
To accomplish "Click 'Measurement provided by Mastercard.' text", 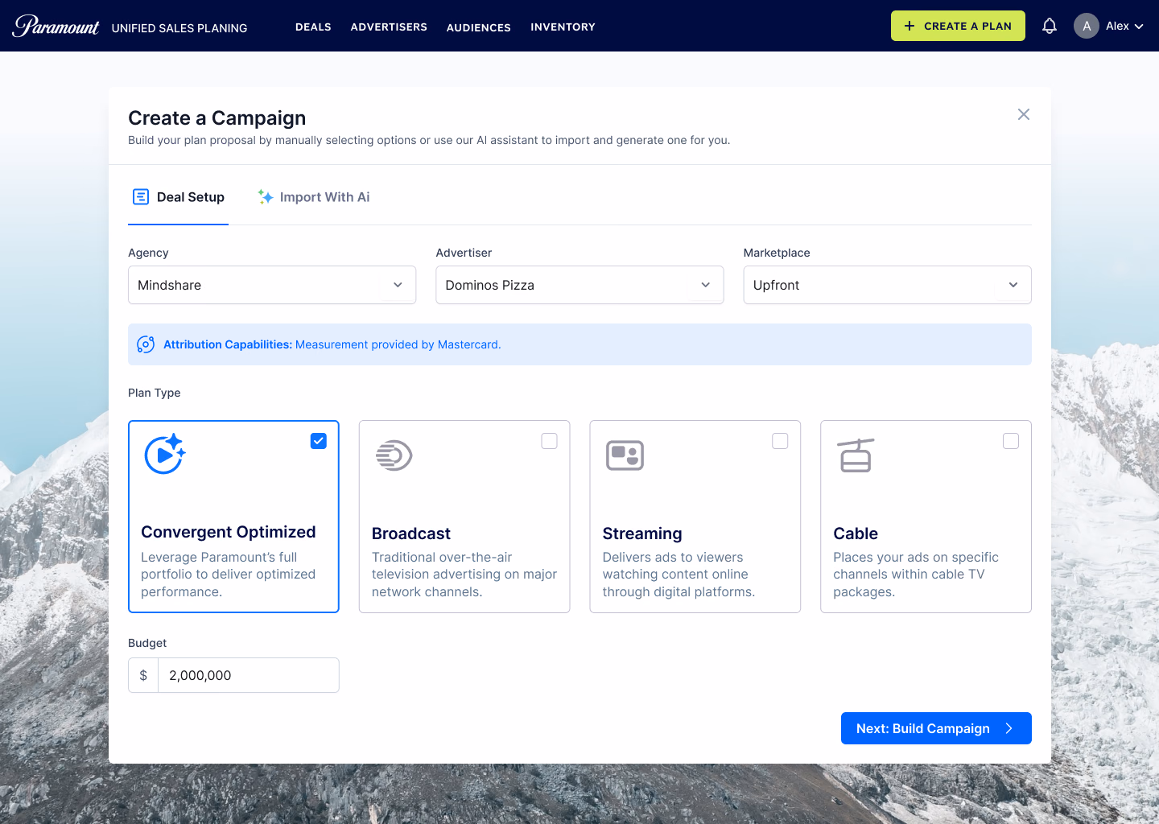I will pos(398,344).
